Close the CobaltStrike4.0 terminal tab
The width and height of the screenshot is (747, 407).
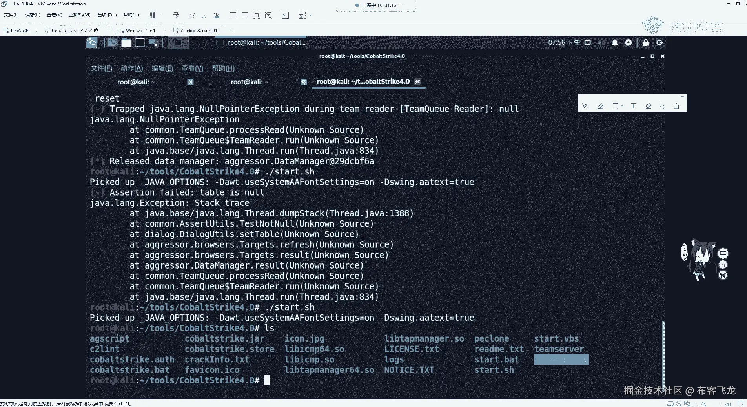pos(417,82)
